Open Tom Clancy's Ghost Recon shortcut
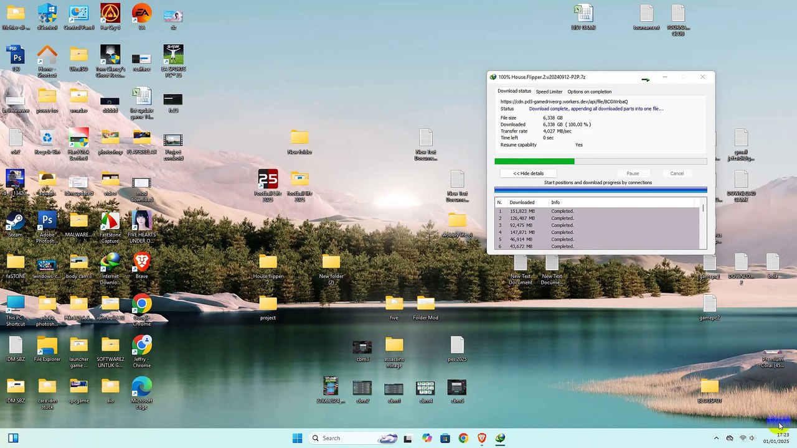The width and height of the screenshot is (797, 448). pyautogui.click(x=110, y=61)
